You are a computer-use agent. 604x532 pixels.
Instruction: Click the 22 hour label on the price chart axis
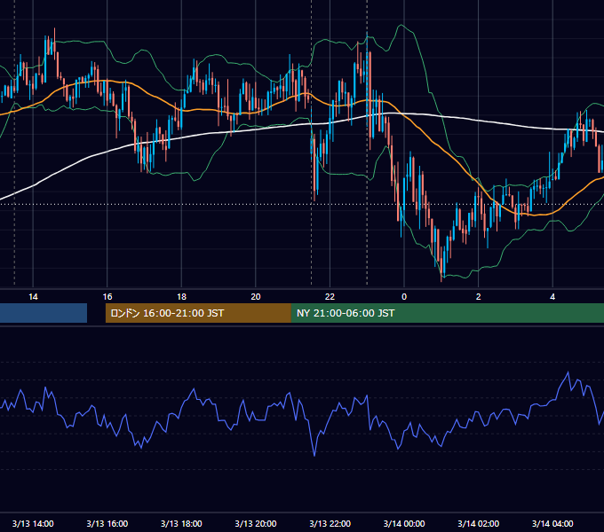330,296
